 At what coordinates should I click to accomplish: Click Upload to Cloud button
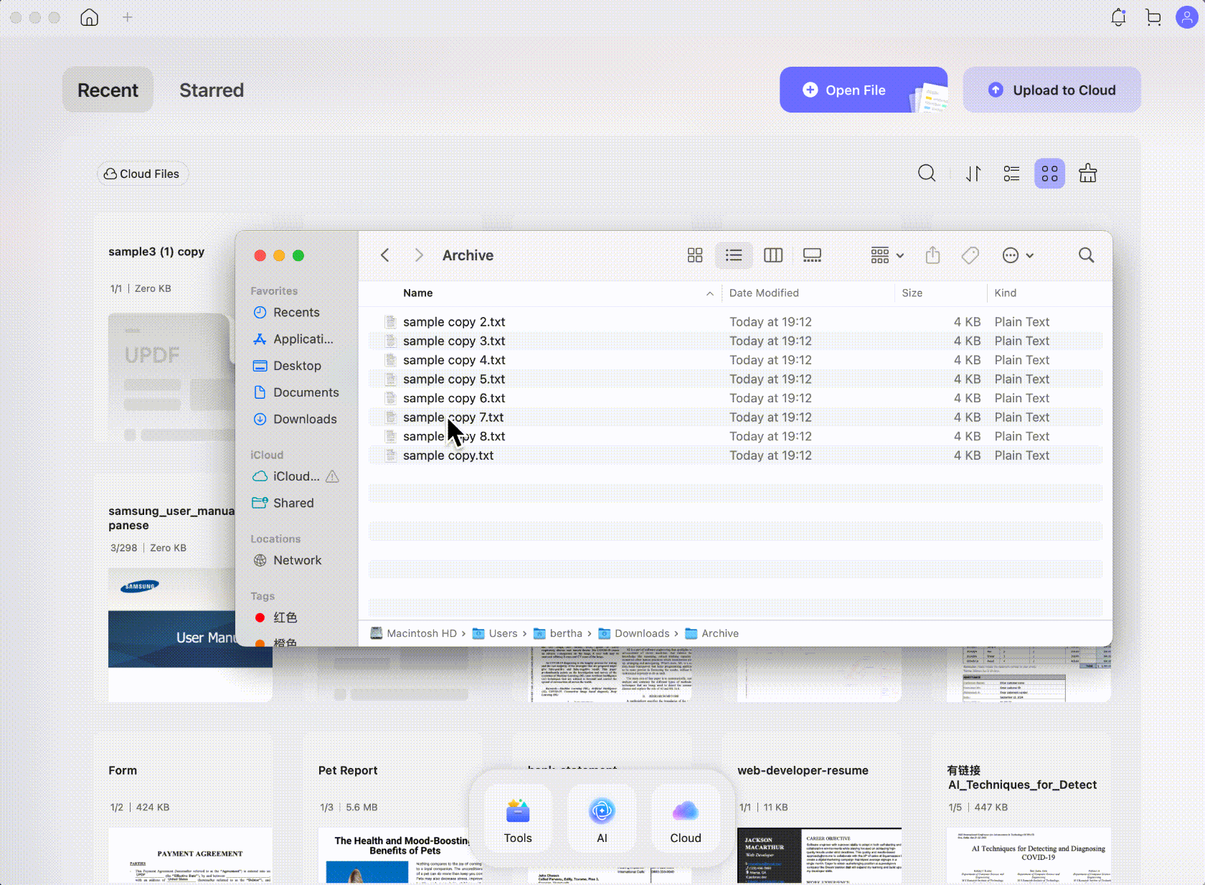pyautogui.click(x=1052, y=90)
